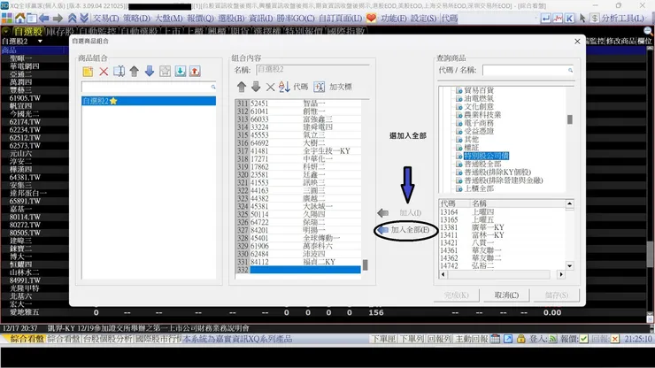Click the K-line chart K icon
The height and width of the screenshot is (368, 655).
tap(569, 19)
